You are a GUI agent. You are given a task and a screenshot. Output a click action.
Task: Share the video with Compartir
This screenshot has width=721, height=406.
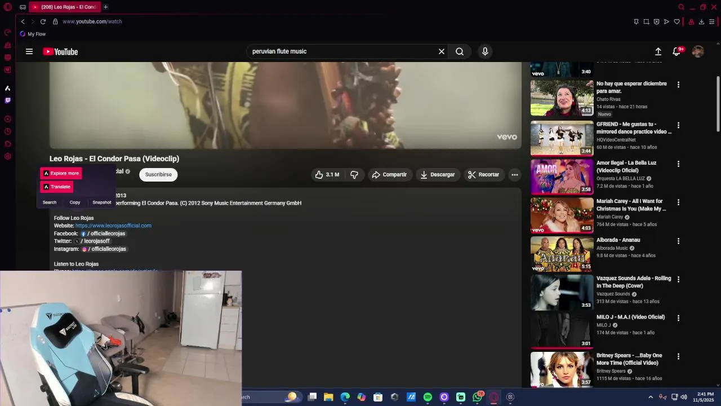click(390, 175)
